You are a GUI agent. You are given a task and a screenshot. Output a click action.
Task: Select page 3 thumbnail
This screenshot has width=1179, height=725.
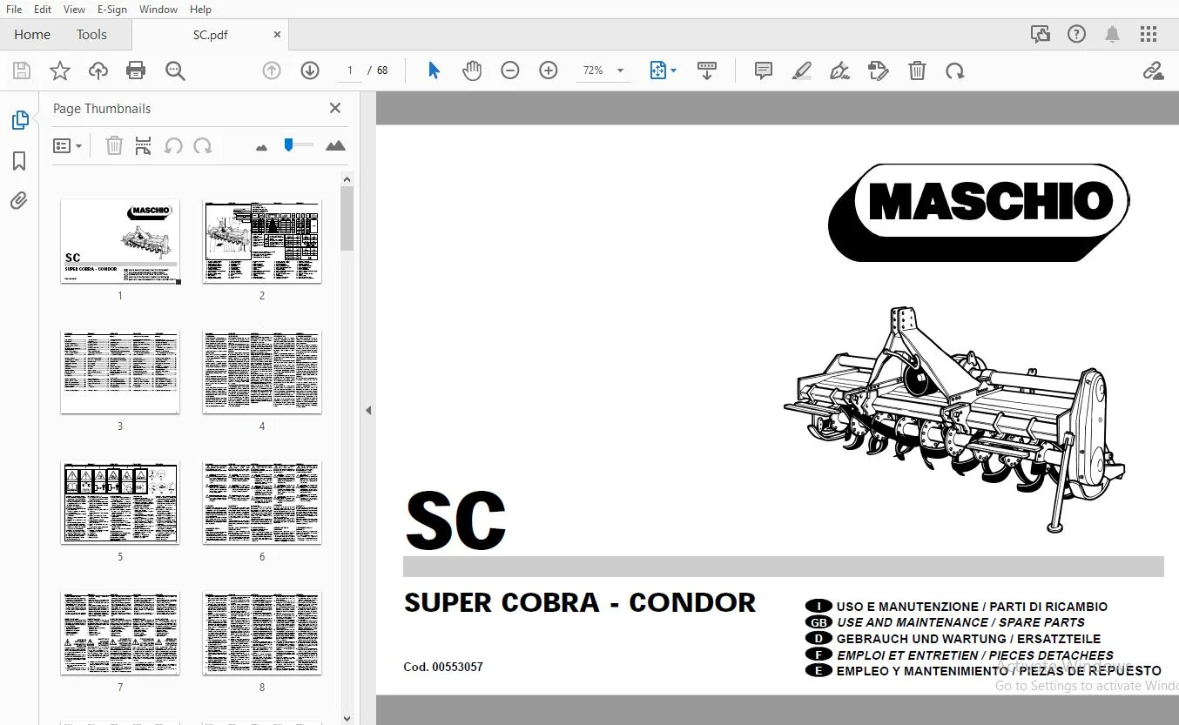click(x=120, y=372)
